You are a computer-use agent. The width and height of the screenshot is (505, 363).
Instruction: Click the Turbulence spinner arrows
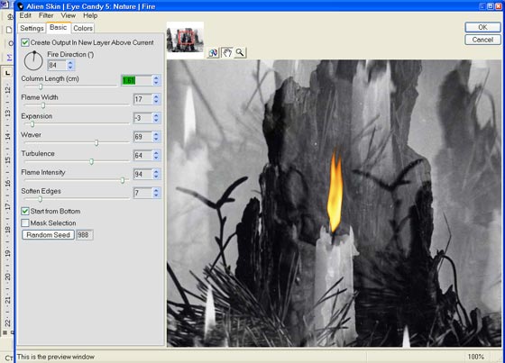click(x=156, y=156)
